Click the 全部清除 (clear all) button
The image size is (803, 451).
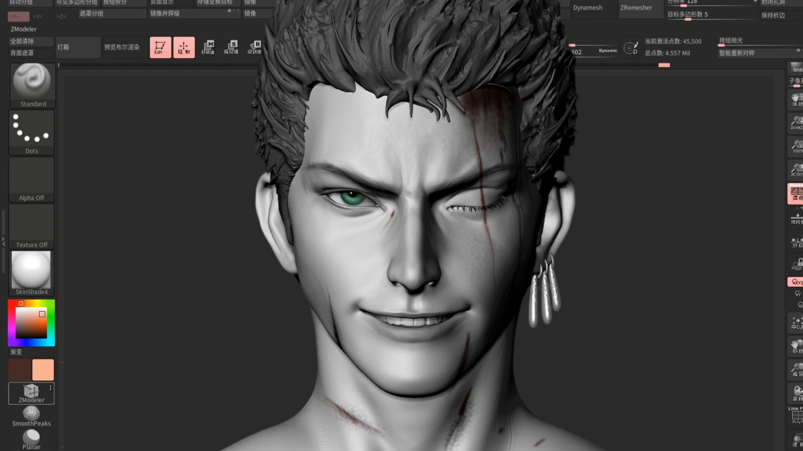coord(31,41)
